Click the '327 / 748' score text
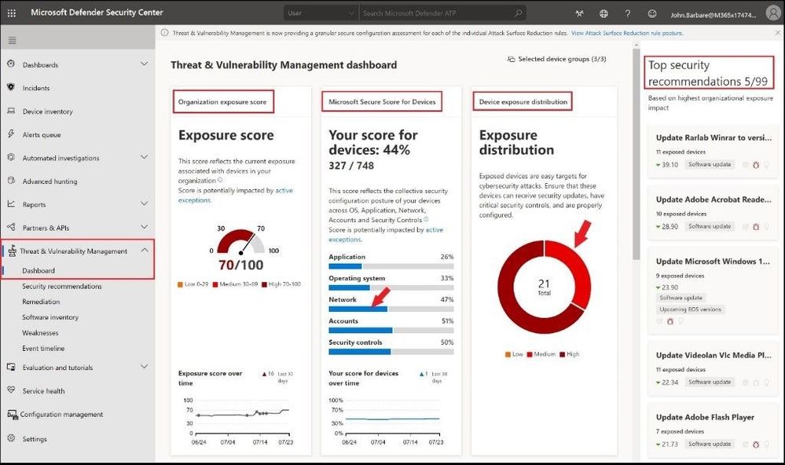 point(351,166)
